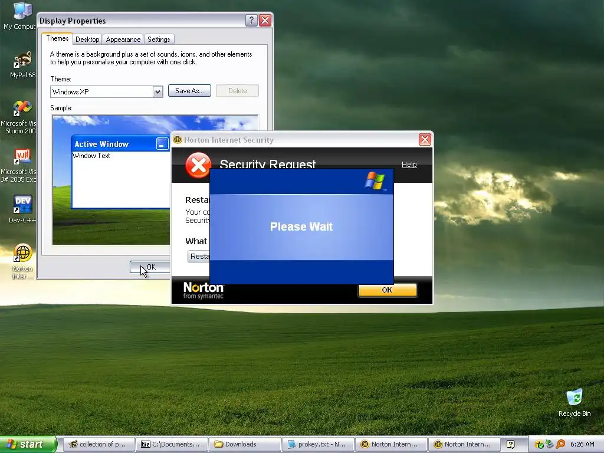Select the MyPal 68 raccoon desktop icon

(x=22, y=61)
